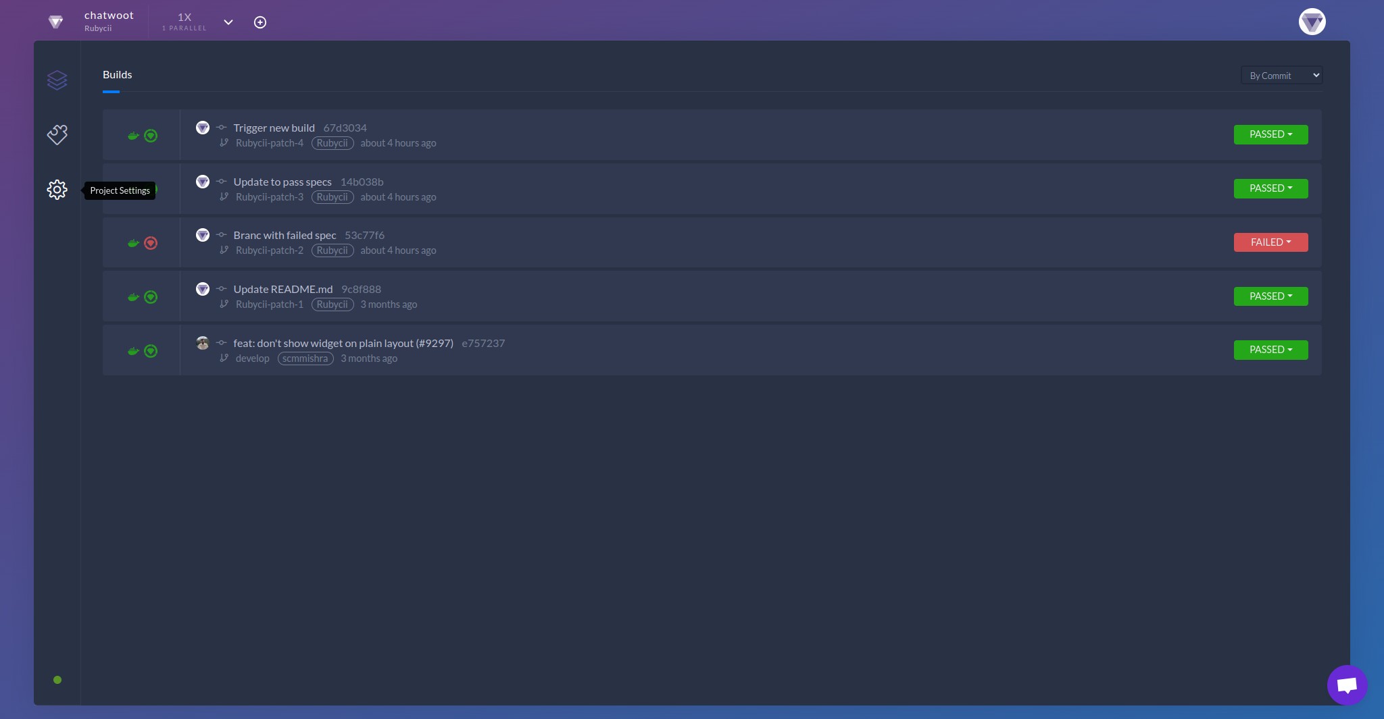This screenshot has height=719, width=1384.
Task: Click the puzzle-piece integrations icon
Action: pos(57,134)
